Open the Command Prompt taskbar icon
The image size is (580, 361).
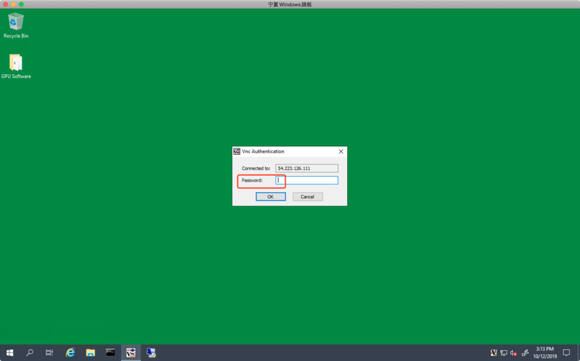pos(110,352)
